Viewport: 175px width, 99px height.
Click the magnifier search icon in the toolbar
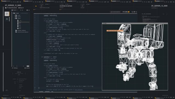(x=132, y=12)
